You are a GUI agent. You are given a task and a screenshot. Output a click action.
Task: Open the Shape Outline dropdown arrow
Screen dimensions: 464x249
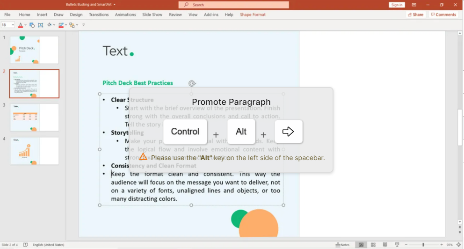coord(65,25)
